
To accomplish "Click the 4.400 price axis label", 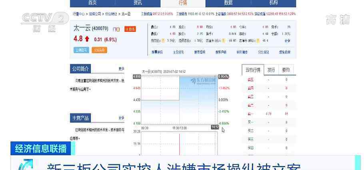I will [x=137, y=100].
